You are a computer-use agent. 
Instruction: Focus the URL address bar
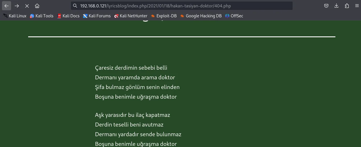(182, 6)
